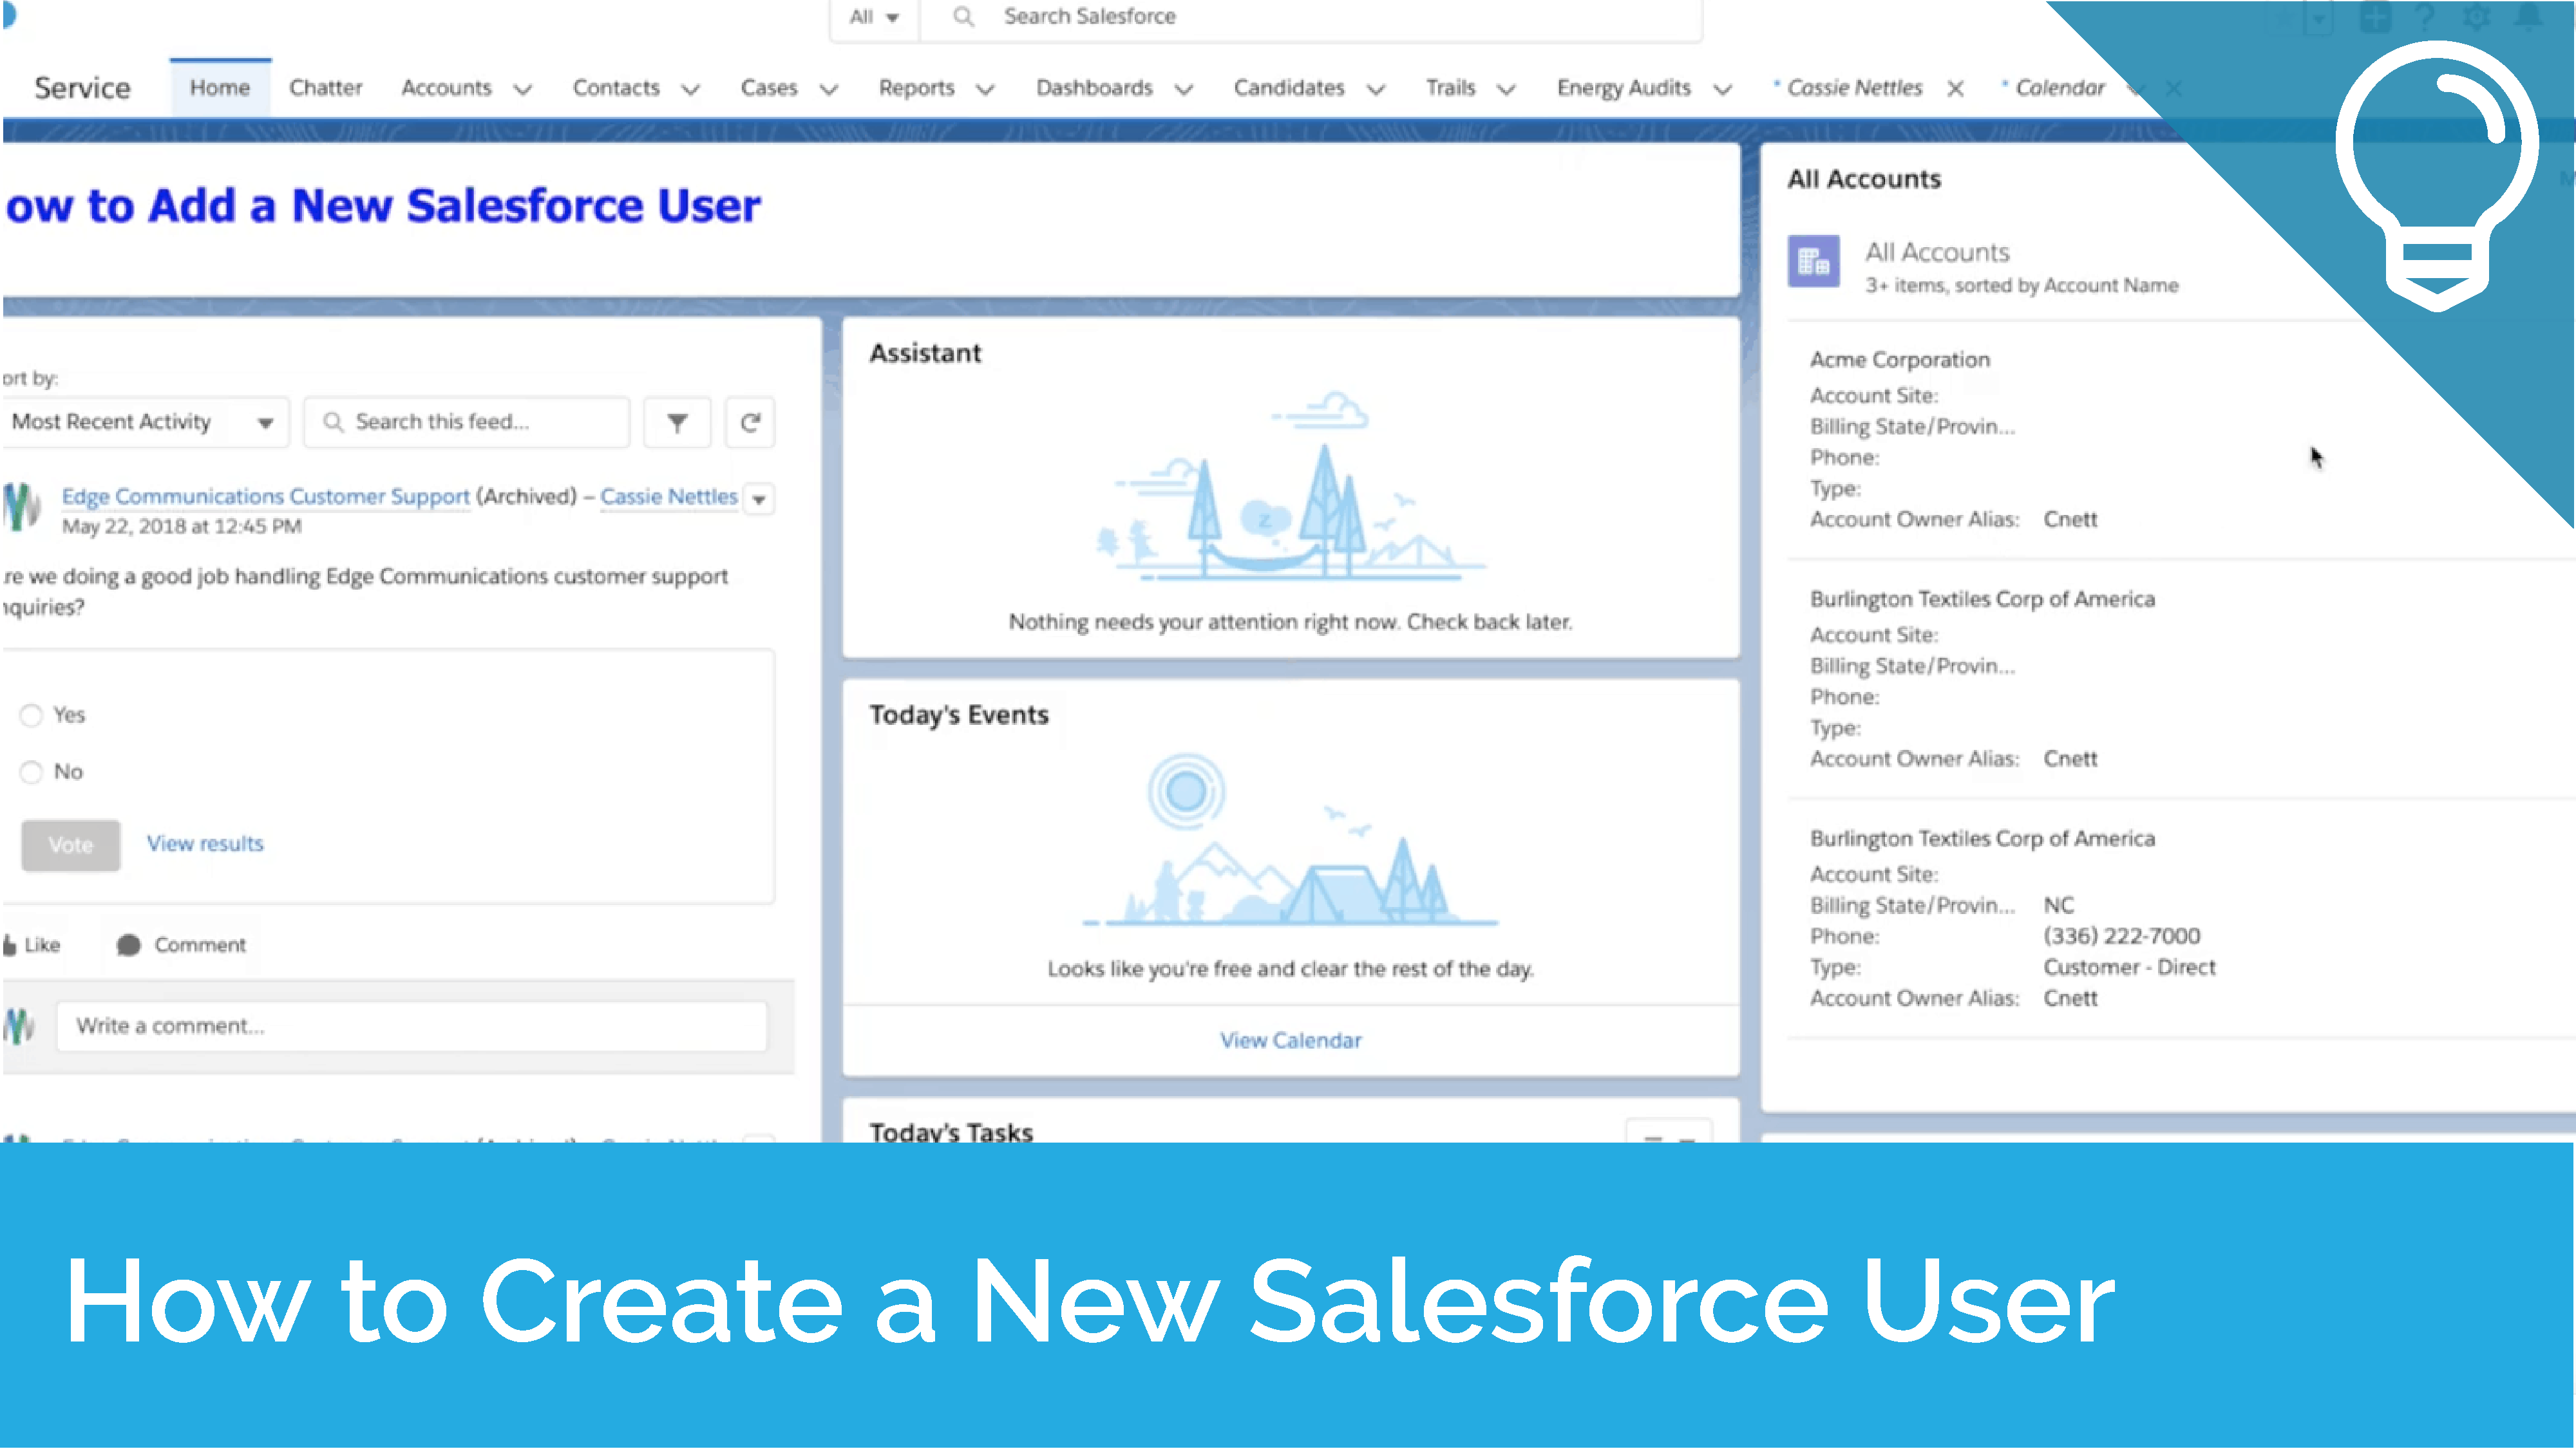Open the All search scope dropdown

coord(873,17)
